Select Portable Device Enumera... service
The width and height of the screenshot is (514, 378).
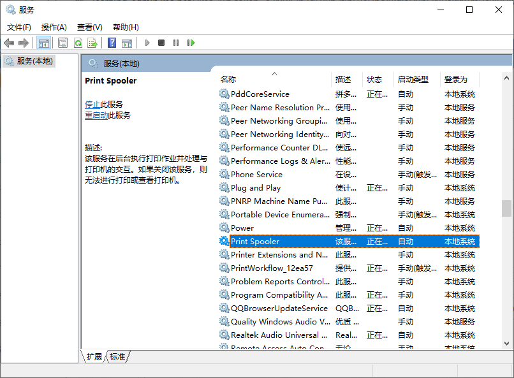pyautogui.click(x=280, y=215)
